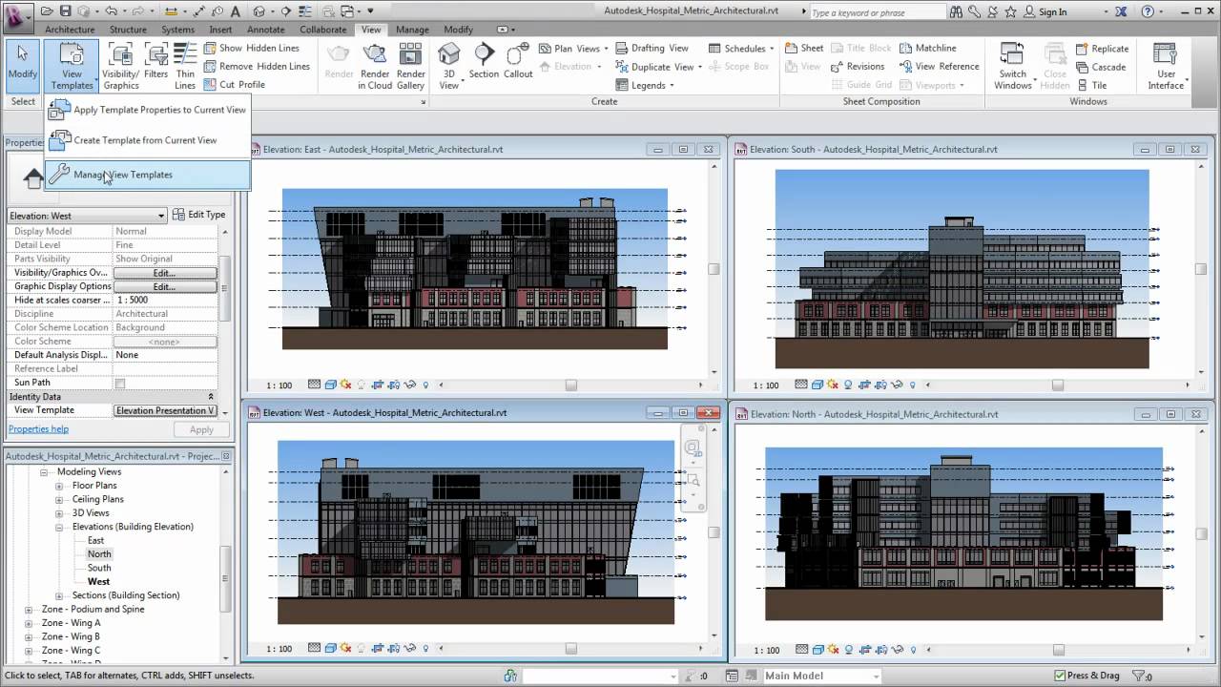
Task: Click the 1 : 100 scale in East view
Action: (279, 385)
